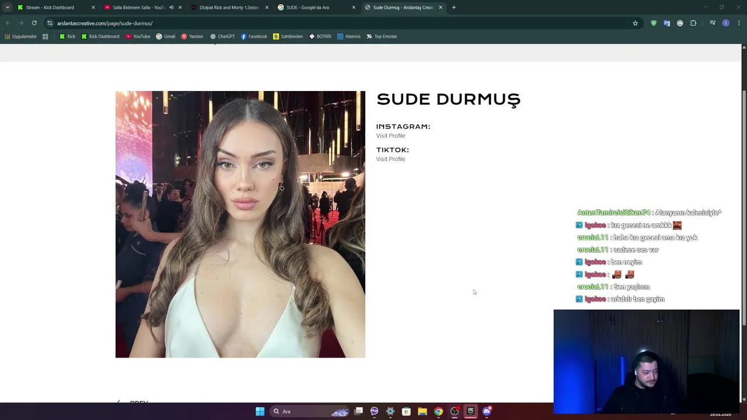Open the purple chat app in taskbar
The height and width of the screenshot is (420, 747).
click(x=374, y=411)
